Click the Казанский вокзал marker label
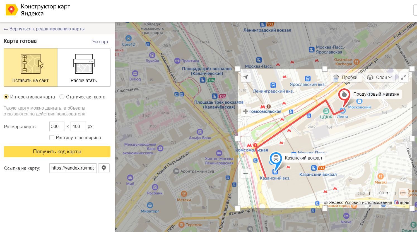Screen dimensions: 417x232 coord(303,158)
